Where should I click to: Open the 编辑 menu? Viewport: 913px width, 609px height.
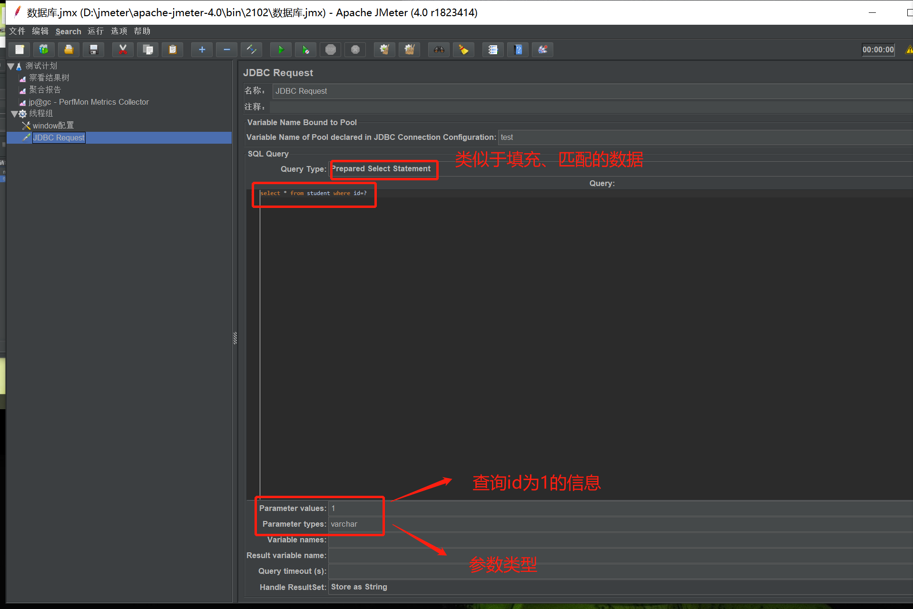pos(40,31)
